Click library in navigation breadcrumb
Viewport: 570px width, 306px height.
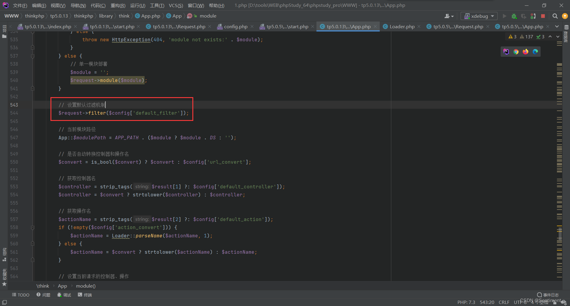[106, 16]
